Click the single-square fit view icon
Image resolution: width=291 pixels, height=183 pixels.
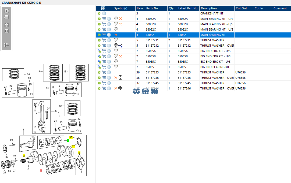coord(6,31)
